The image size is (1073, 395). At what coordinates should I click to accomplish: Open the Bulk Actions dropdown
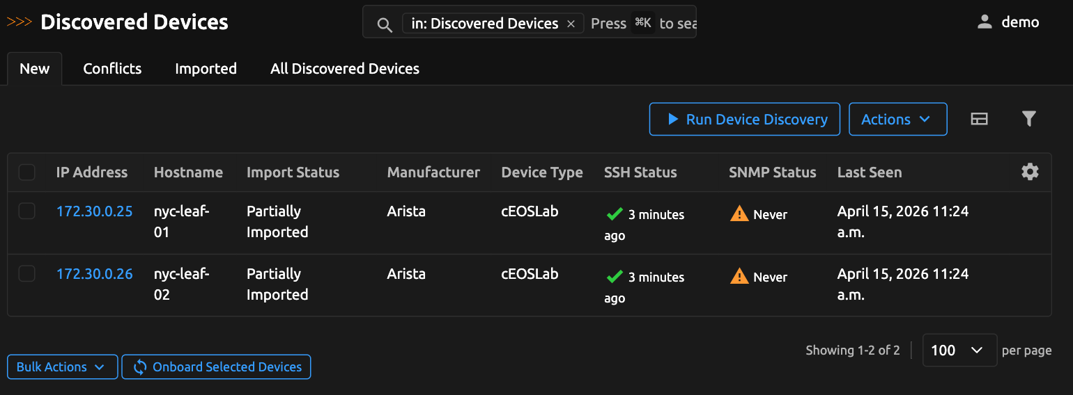61,366
